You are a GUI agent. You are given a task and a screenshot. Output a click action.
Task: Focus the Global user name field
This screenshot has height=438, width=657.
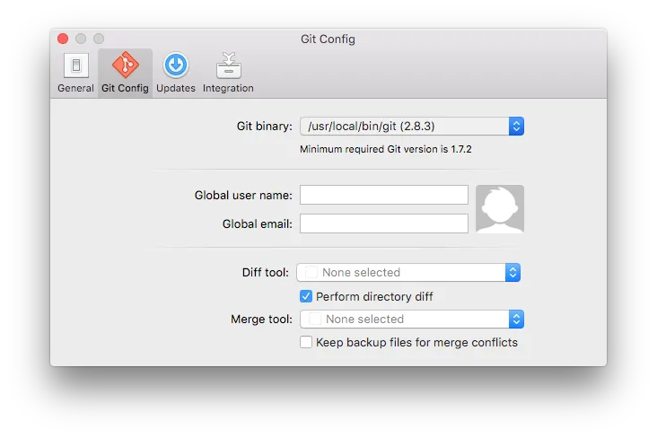pyautogui.click(x=384, y=195)
